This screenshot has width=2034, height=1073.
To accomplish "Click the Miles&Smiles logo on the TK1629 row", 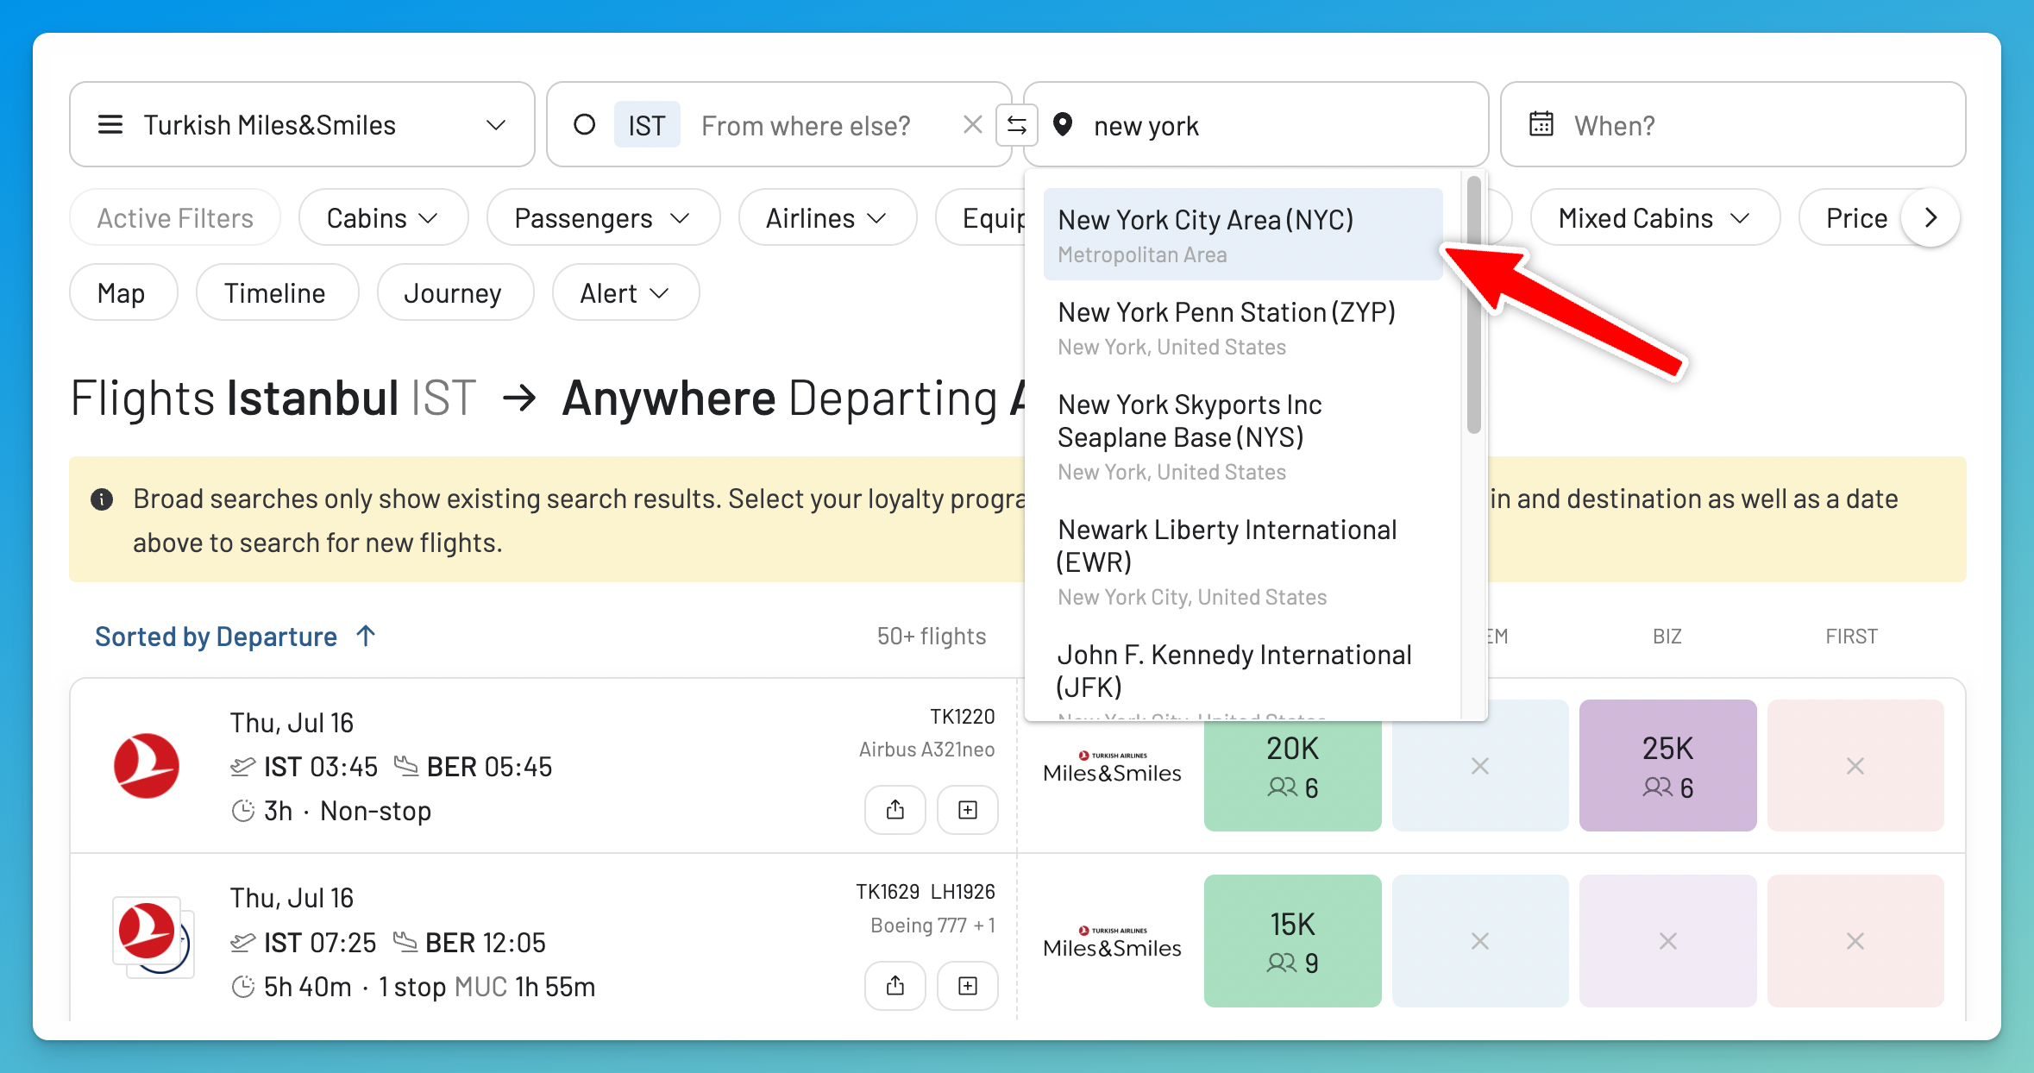I will coord(1112,942).
